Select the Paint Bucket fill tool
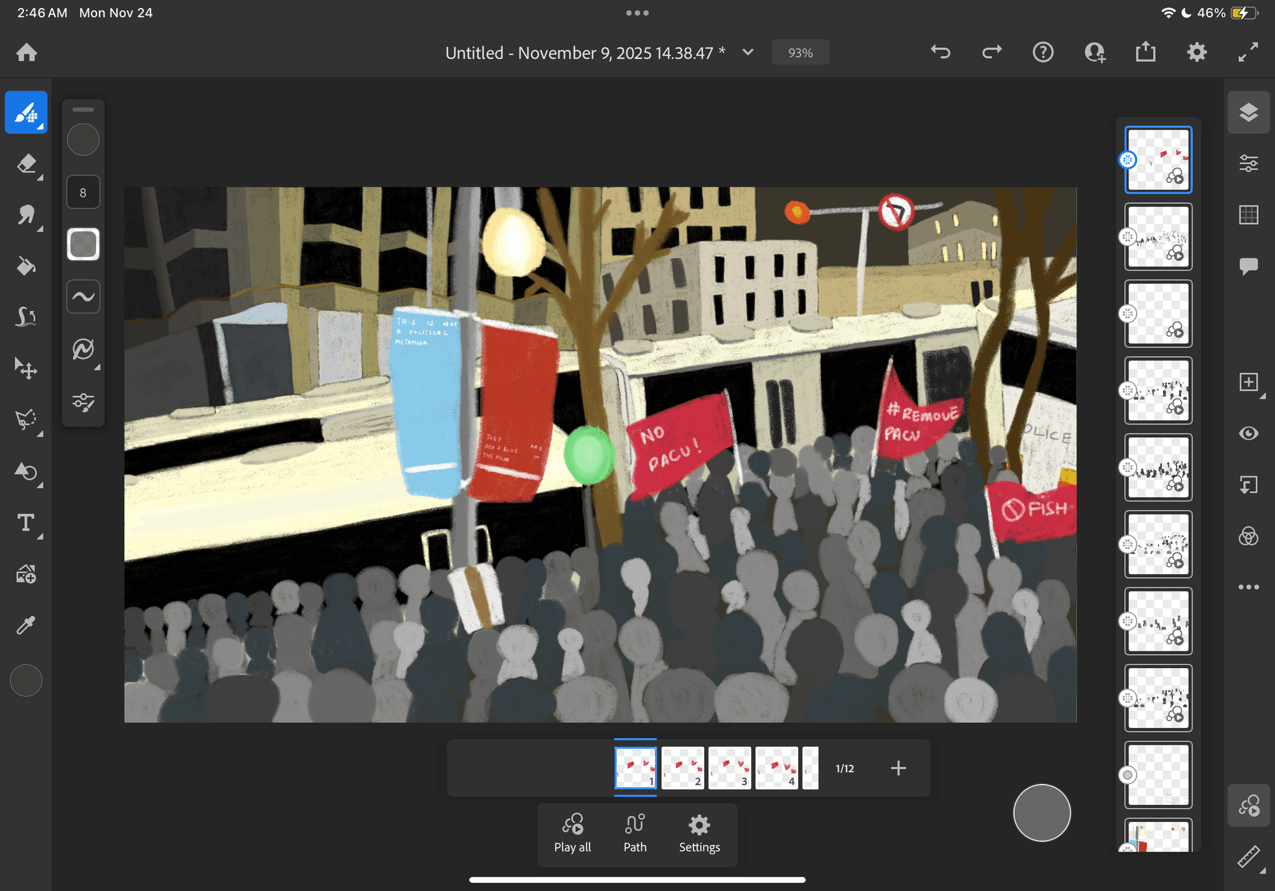 pos(26,266)
